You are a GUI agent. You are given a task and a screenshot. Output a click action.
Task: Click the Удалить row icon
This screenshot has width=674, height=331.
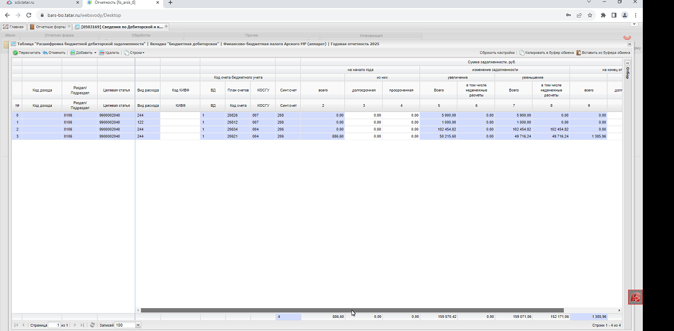pyautogui.click(x=102, y=53)
